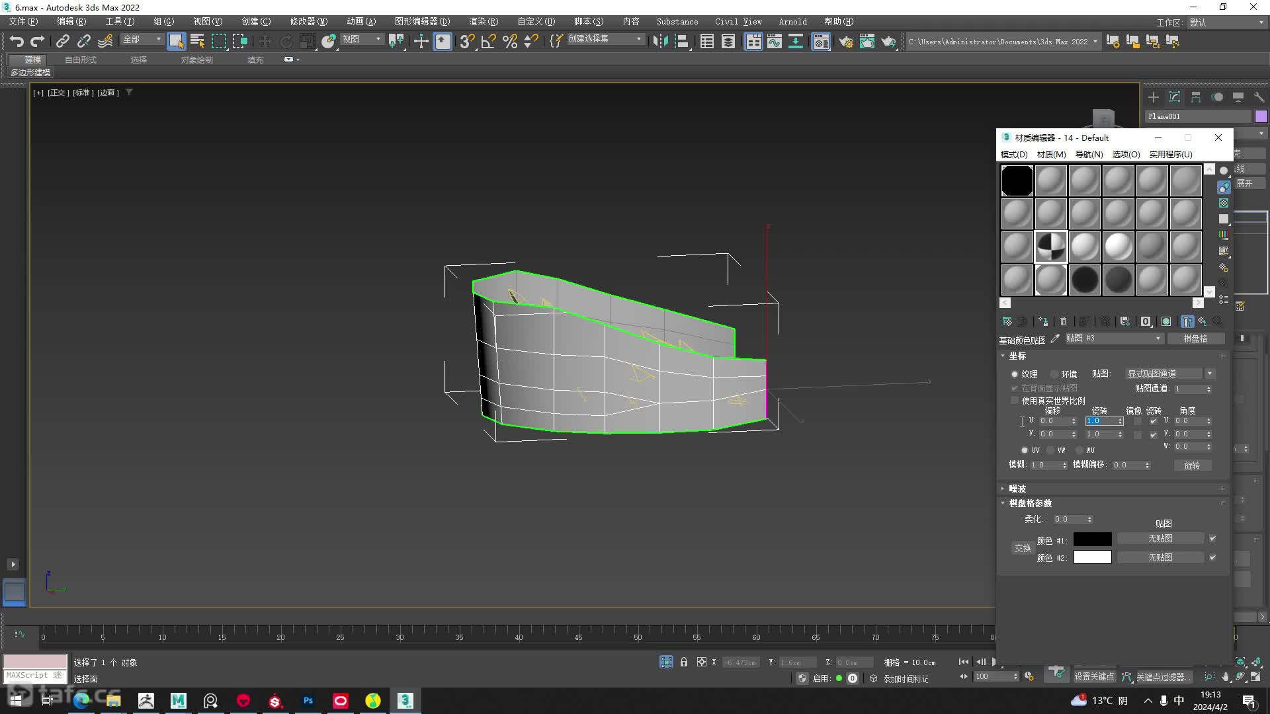
Task: Click the 棋盘格 map type button
Action: pos(1195,338)
